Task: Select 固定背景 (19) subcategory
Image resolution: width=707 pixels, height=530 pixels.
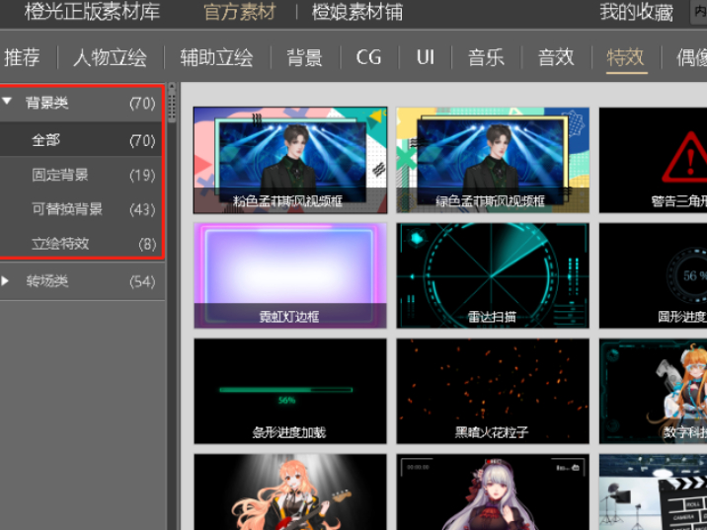Action: coord(81,175)
